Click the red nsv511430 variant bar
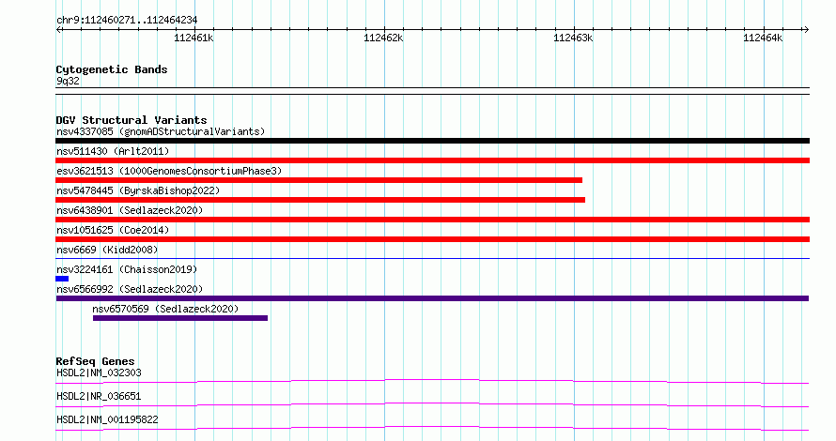Image resolution: width=836 pixels, height=441 pixels. click(x=432, y=160)
